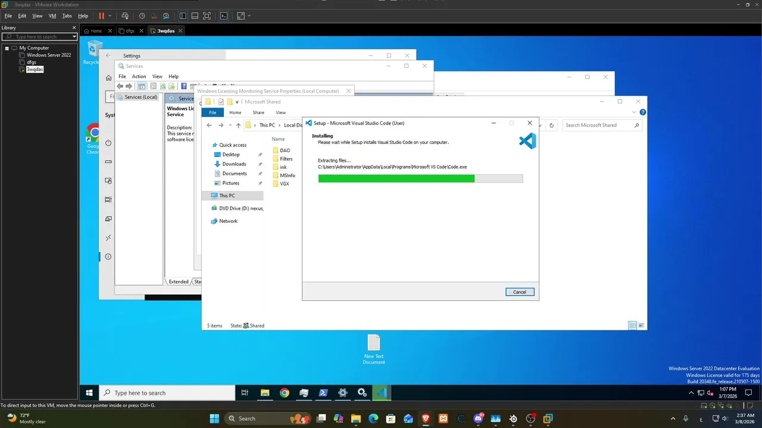Image resolution: width=762 pixels, height=428 pixels.
Task: Open the Explorer help question icon
Action: click(643, 112)
